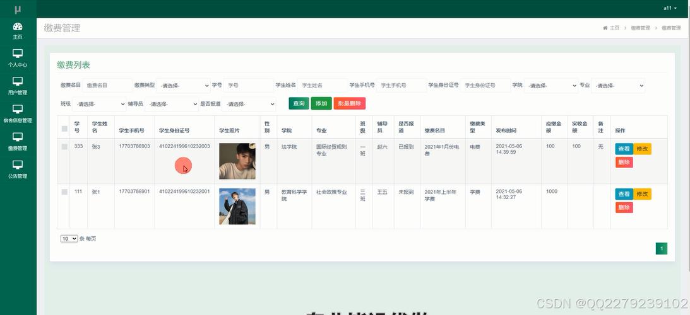Focus the 学生姓名 search field
690x315 pixels.
click(322, 86)
